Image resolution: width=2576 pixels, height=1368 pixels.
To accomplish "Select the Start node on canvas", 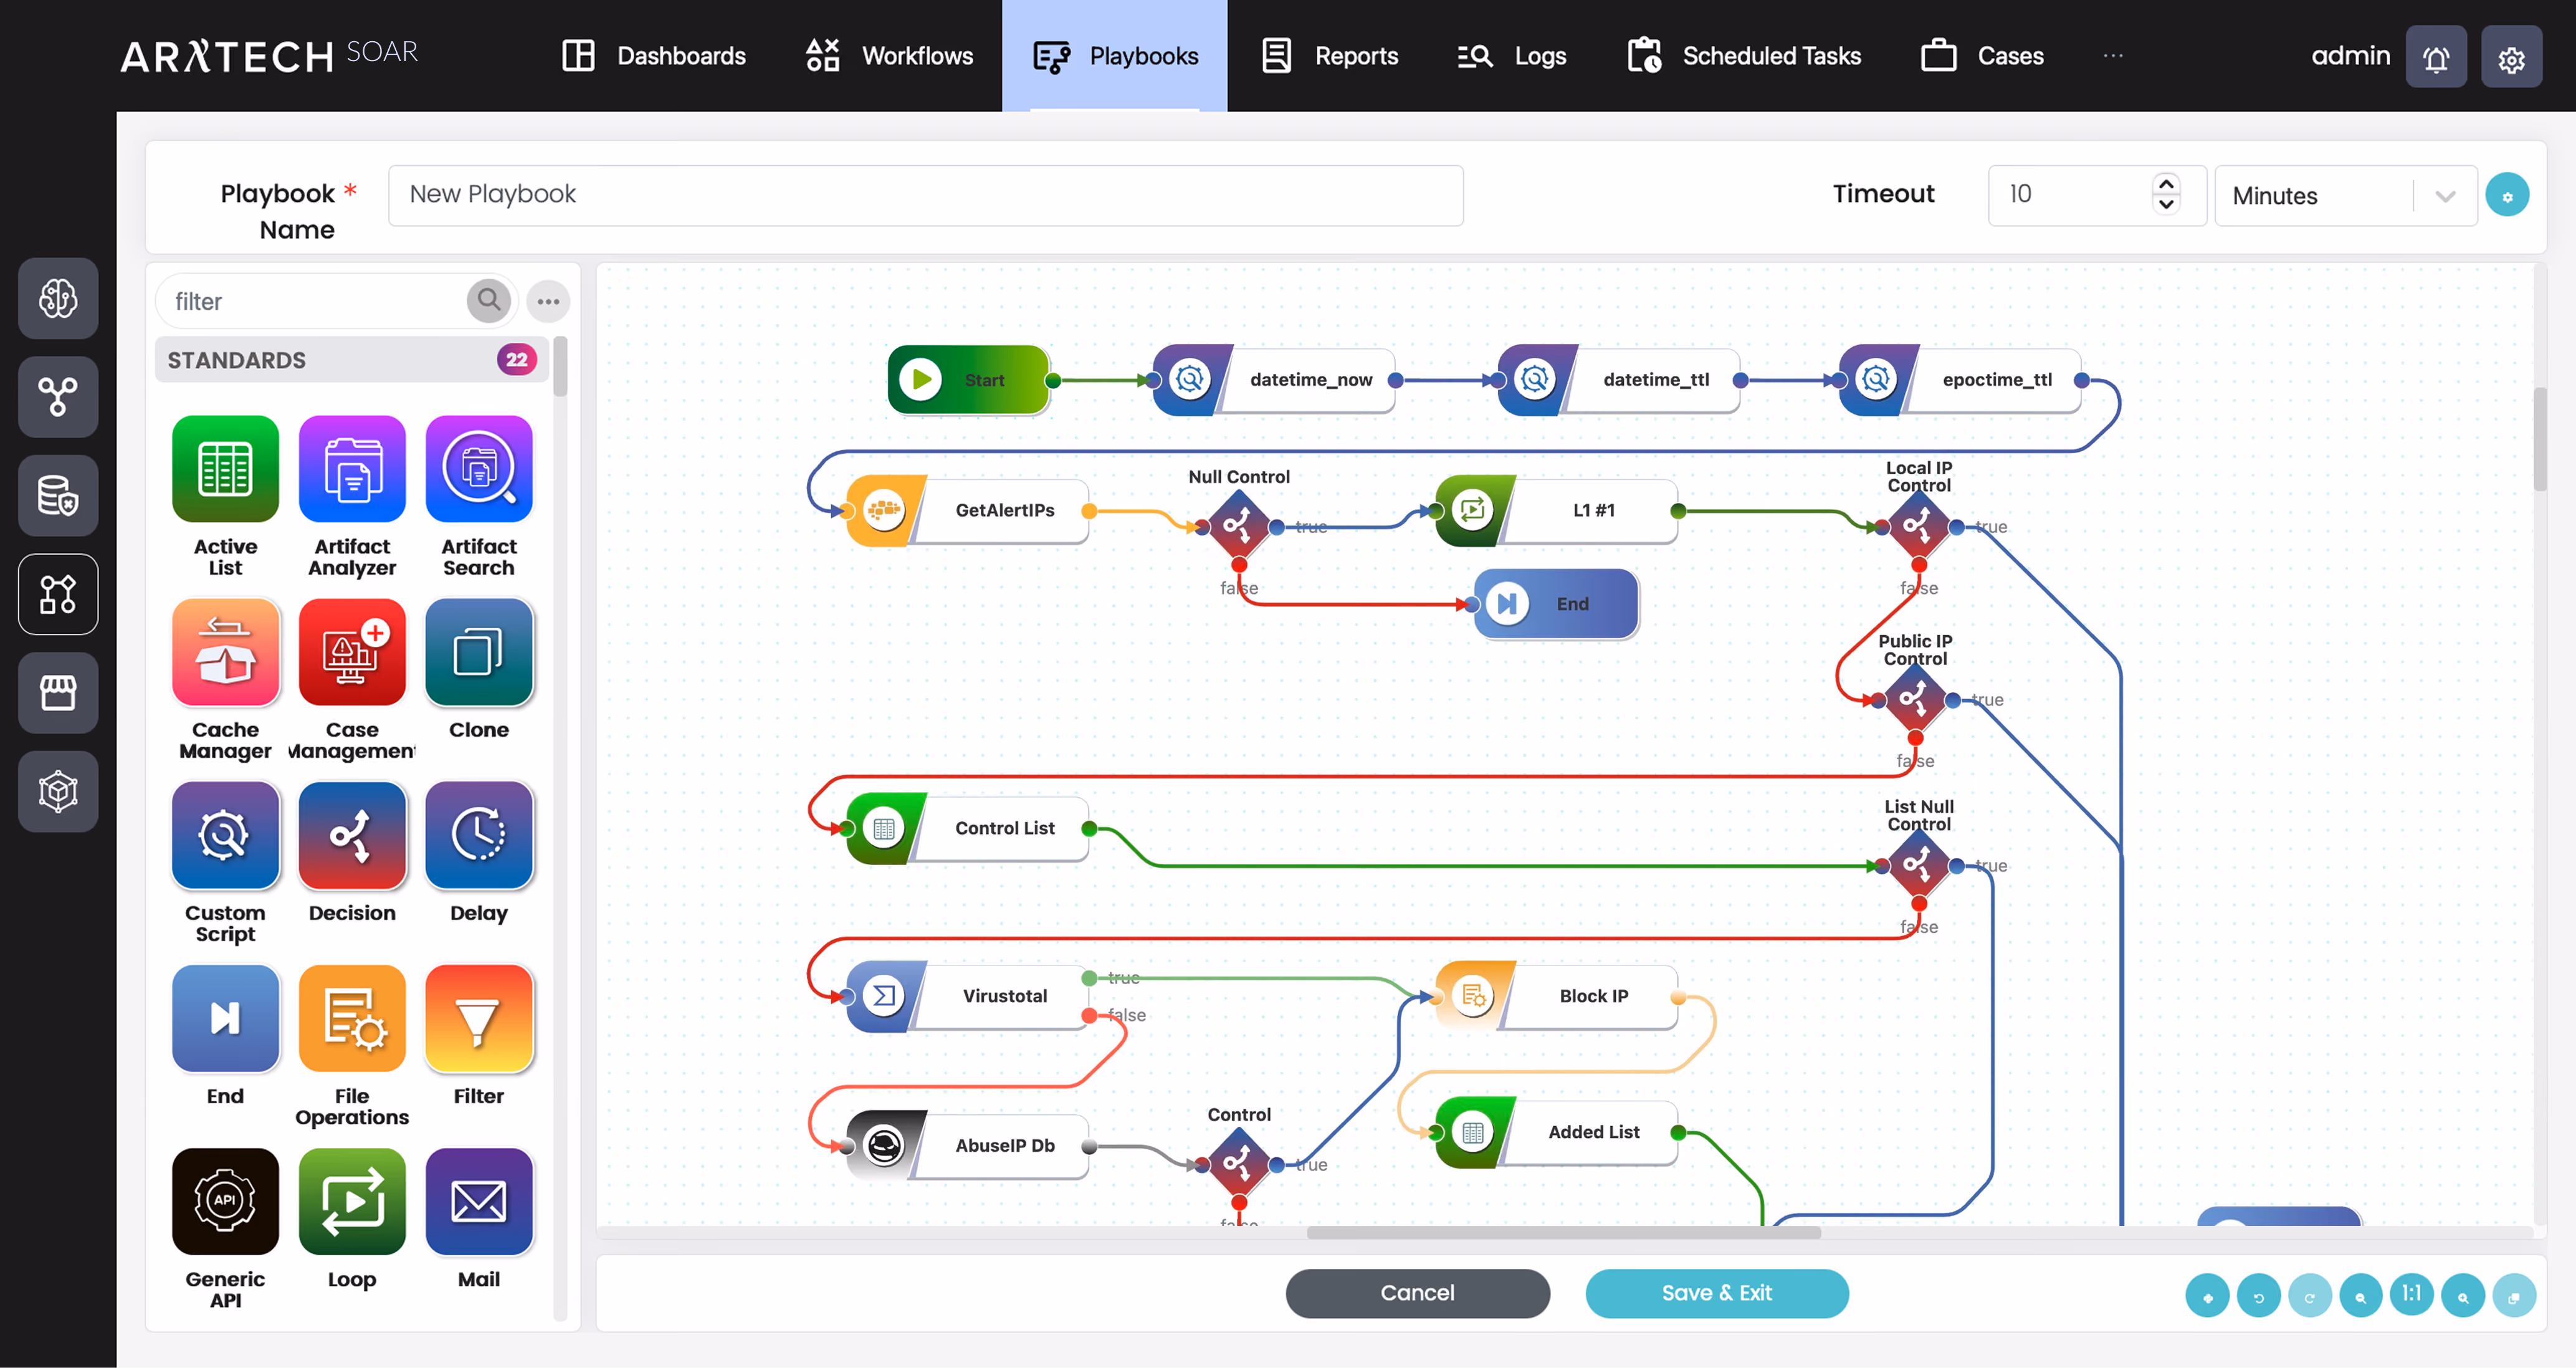I will 968,380.
